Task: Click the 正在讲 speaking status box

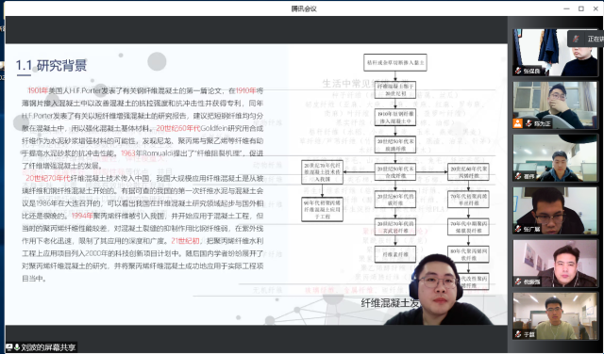Action: (x=586, y=39)
